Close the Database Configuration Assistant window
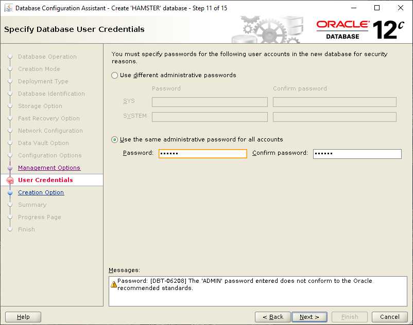The image size is (413, 325). 400,8
